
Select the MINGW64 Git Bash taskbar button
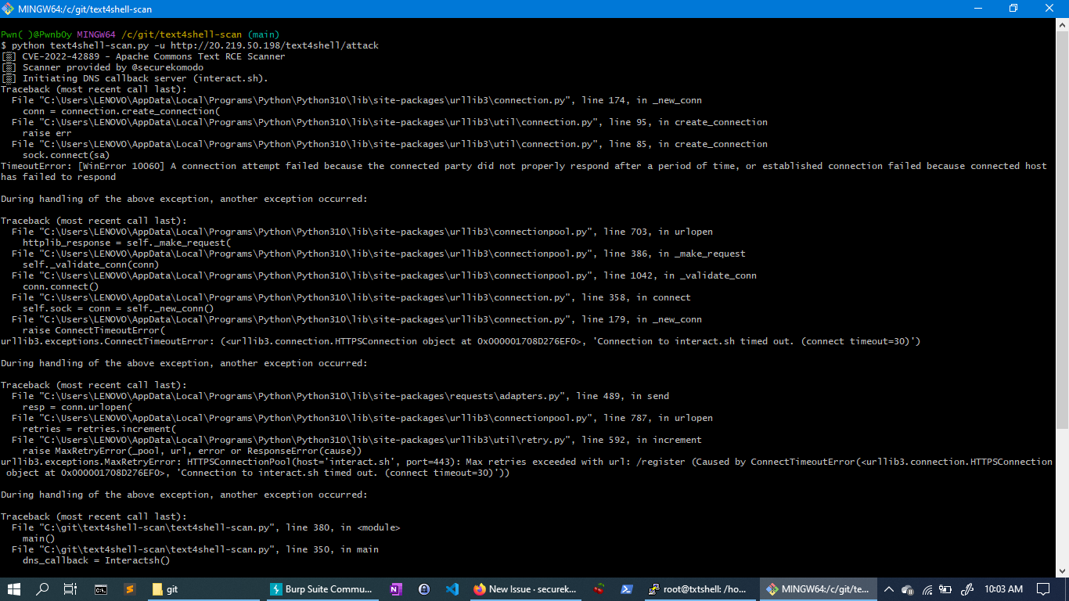tap(818, 589)
